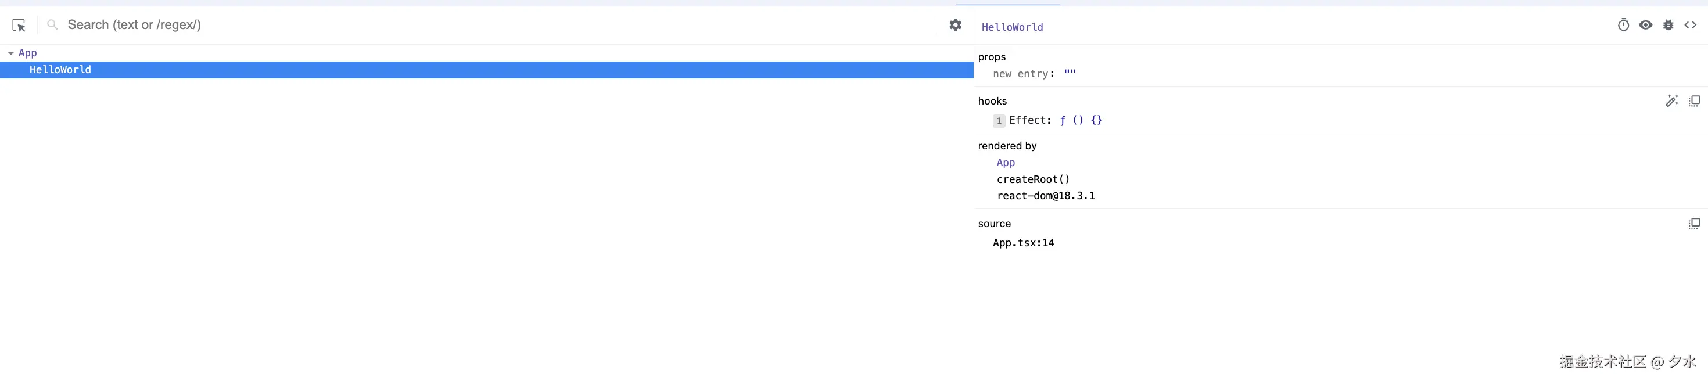Screen dimensions: 1708x381
Task: Activate the element picker tool
Action: (x=19, y=25)
